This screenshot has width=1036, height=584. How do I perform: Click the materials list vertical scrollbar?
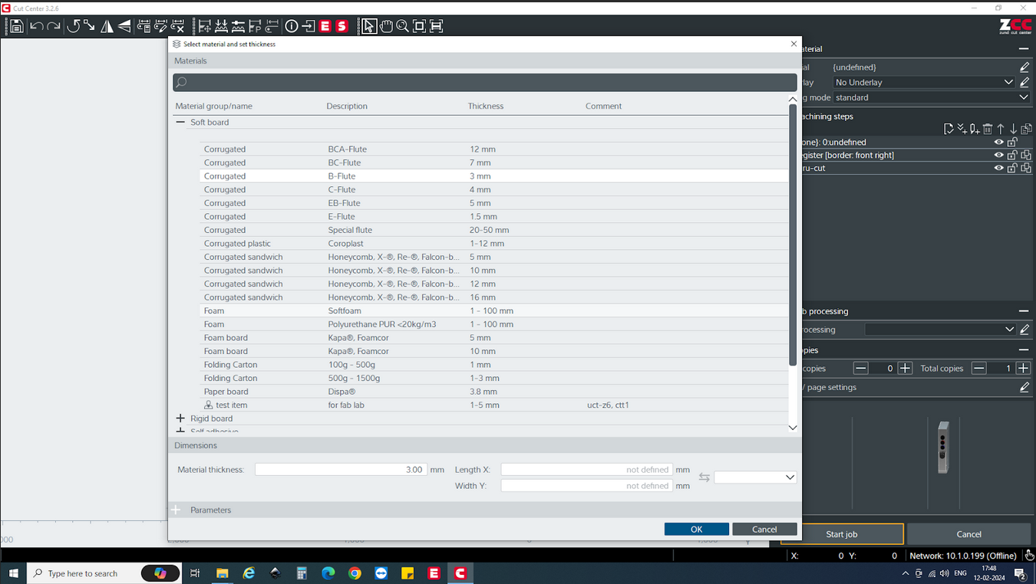793,235
